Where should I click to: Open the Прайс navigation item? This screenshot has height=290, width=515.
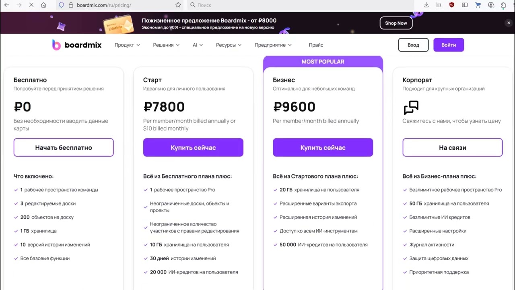[316, 45]
